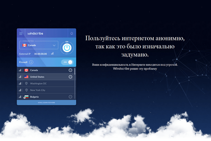Expand the Bulgaria server list
The height and width of the screenshot is (141, 211).
70,97
